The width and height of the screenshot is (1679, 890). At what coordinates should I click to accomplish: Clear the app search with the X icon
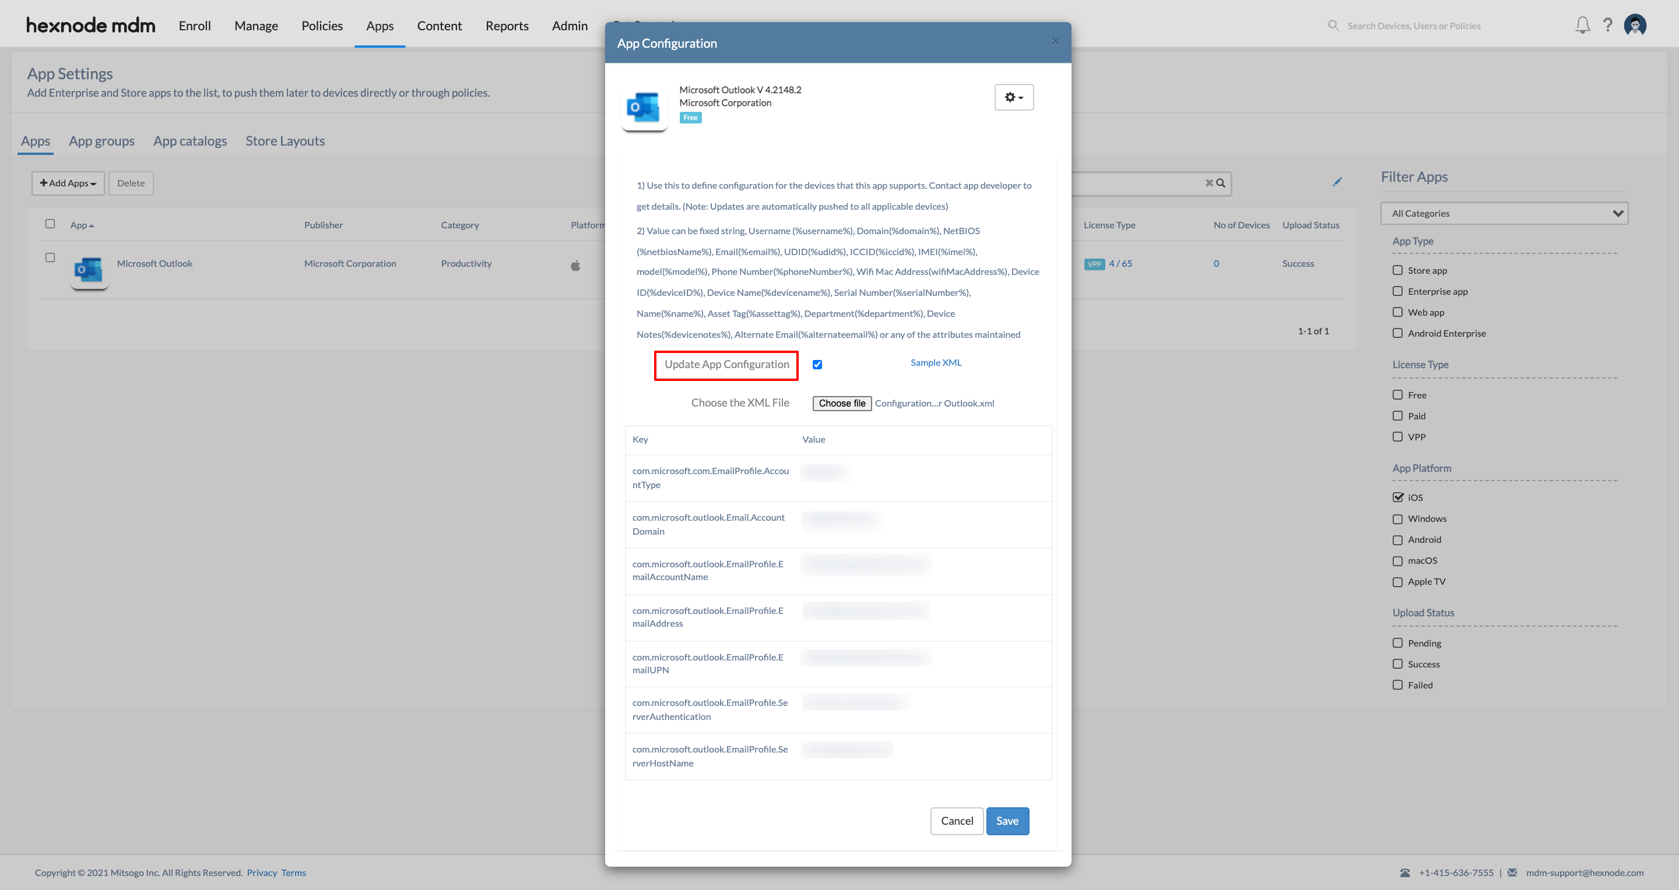pos(1209,183)
